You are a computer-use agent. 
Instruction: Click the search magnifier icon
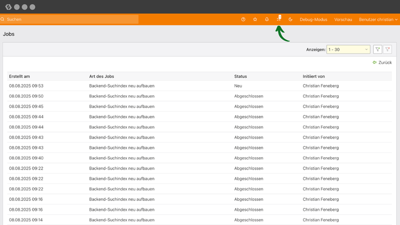pyautogui.click(x=3, y=19)
